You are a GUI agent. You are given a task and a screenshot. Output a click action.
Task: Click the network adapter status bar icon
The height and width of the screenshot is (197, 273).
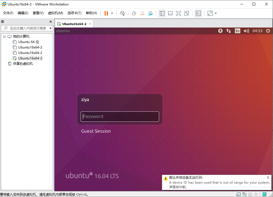pyautogui.click(x=244, y=194)
